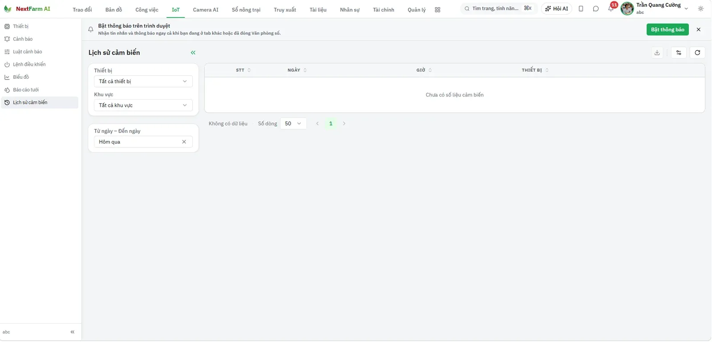Open the Số dòng 50 rows dropdown
Image resolution: width=712 pixels, height=342 pixels.
[x=293, y=124]
